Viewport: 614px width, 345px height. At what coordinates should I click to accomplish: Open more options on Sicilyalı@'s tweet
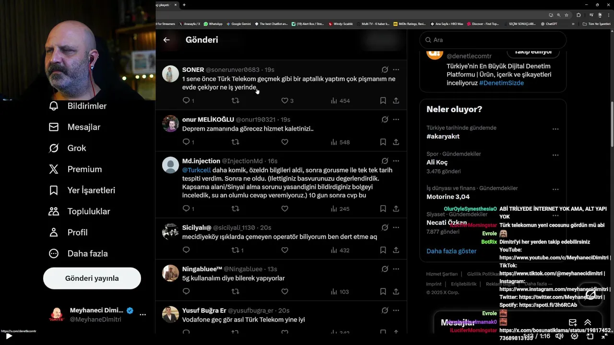396,228
